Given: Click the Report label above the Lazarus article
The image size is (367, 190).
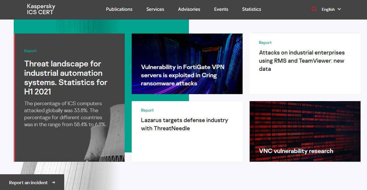Looking at the screenshot, I should coord(147,110).
